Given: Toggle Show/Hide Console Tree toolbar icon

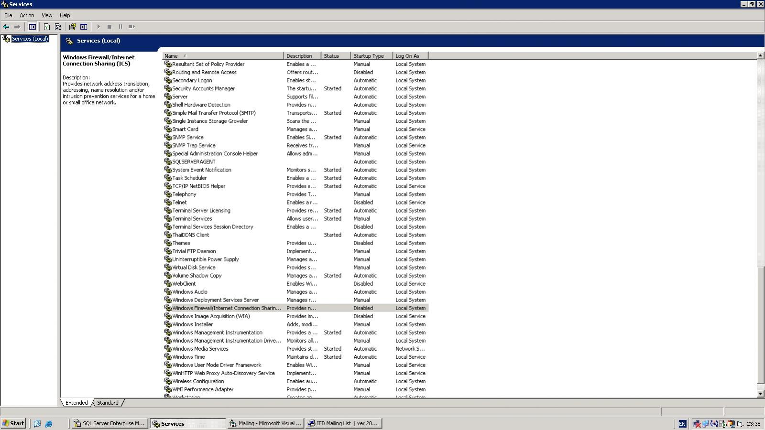Looking at the screenshot, I should (x=32, y=27).
